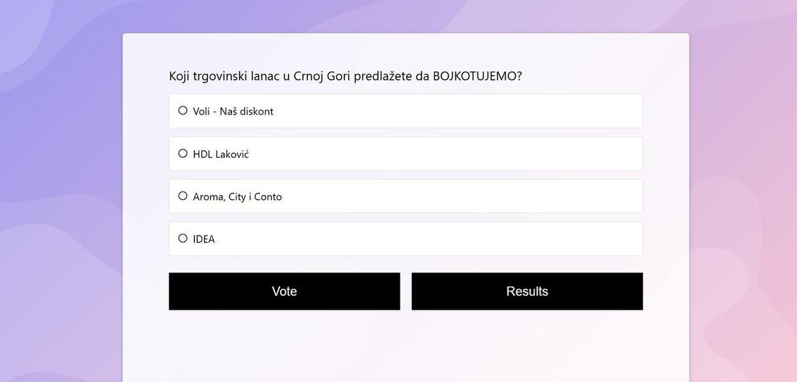Click the empty space in the Voli option row
The width and height of the screenshot is (797, 382).
click(x=459, y=111)
